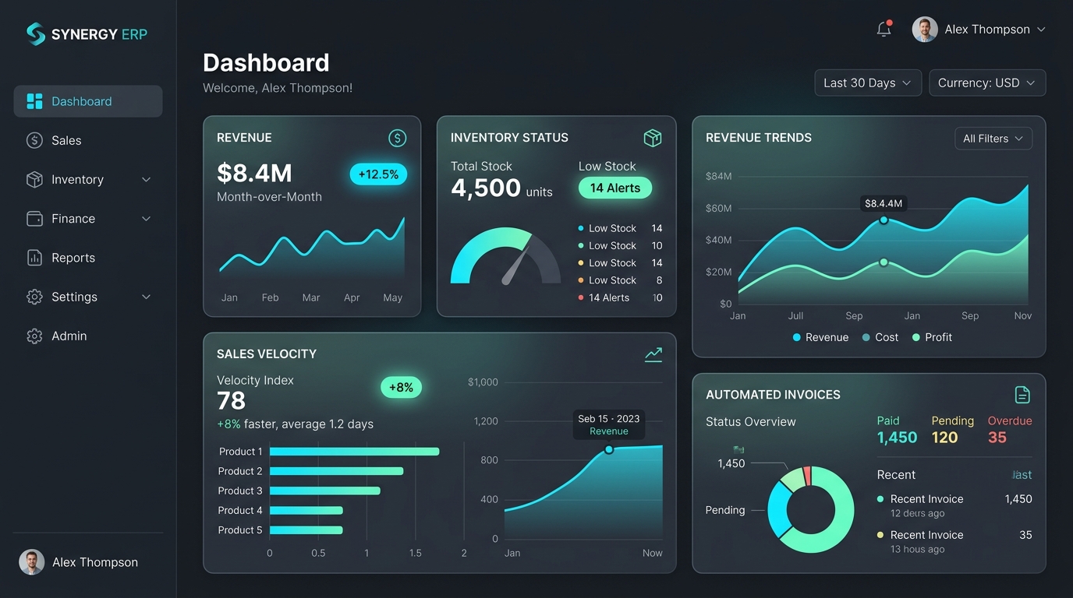Click the last link in Recent invoices
The image size is (1073, 598).
coord(1022,475)
